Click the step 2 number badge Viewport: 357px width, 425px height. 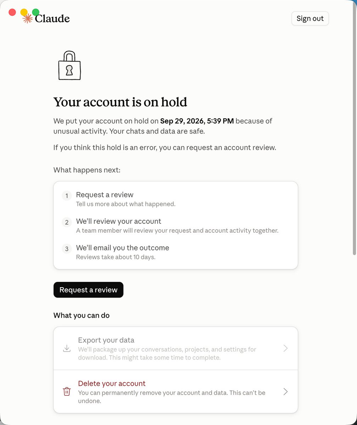67,222
